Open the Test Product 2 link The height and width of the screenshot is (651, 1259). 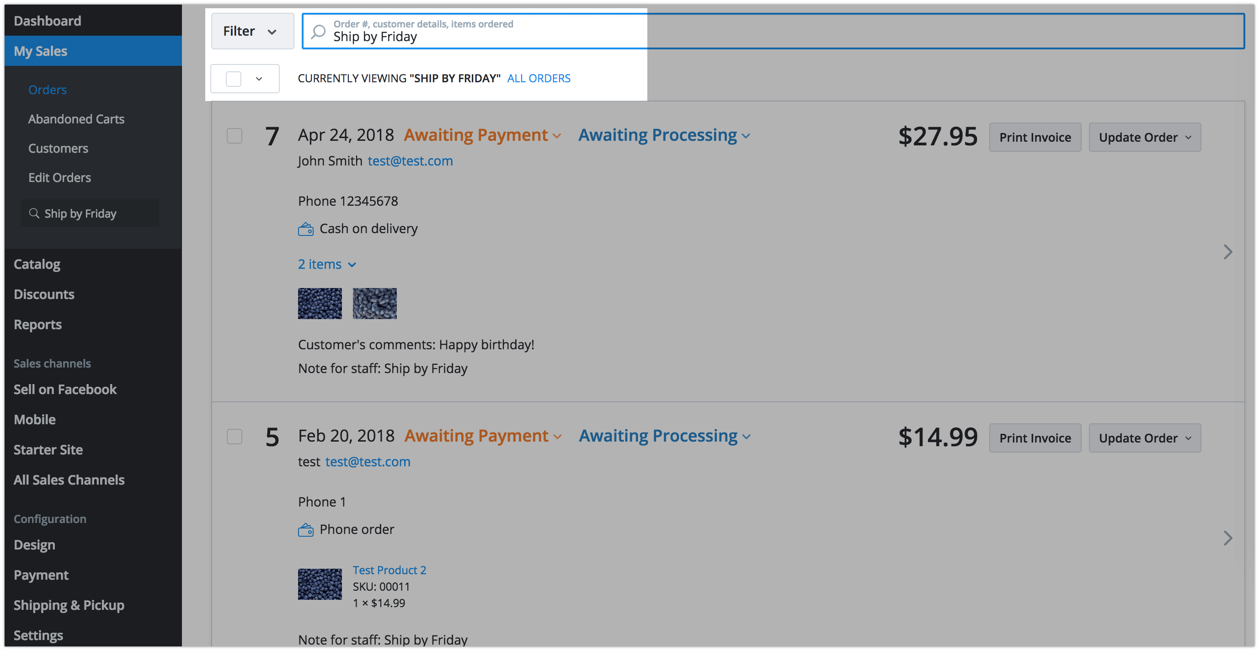[x=389, y=571]
